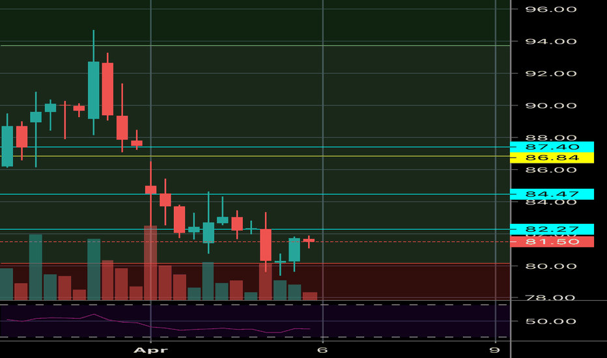Screen dimensions: 607x358
Task: Select the last small red candle at 81.50
Action: (309, 241)
